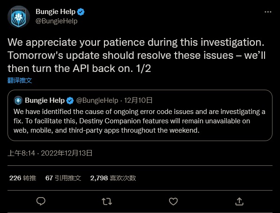Click the small avatar in quoted tweet
Image resolution: width=280 pixels, height=213 pixels.
coord(18,100)
